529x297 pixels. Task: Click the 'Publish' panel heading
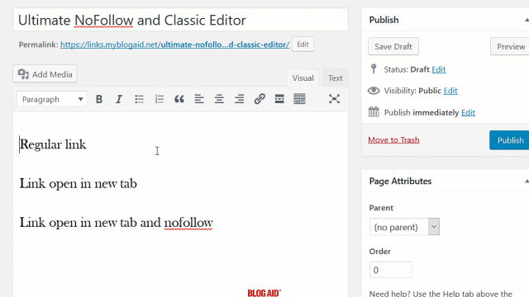384,20
